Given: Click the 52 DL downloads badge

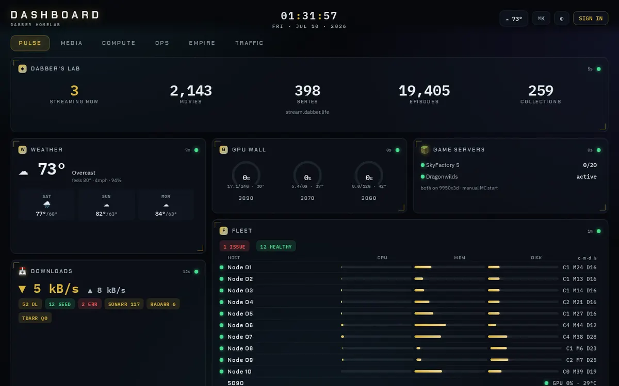Looking at the screenshot, I should click(30, 304).
